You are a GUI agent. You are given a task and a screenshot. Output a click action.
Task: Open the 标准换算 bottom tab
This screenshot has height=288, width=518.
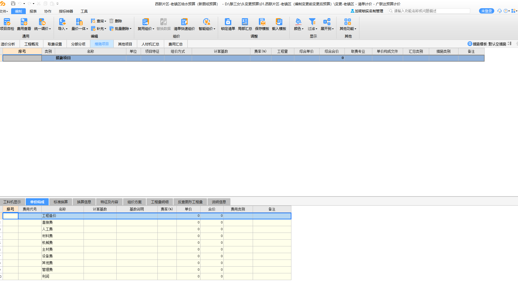61,202
